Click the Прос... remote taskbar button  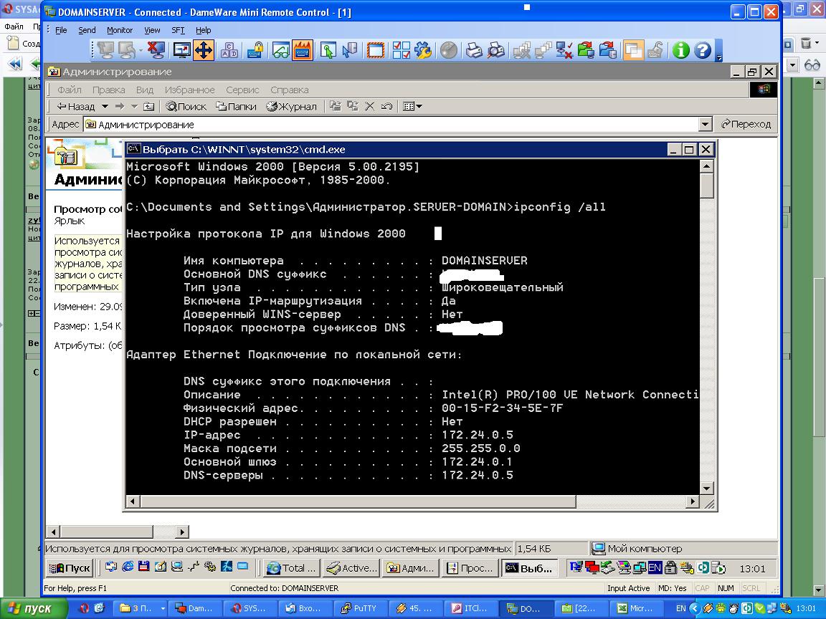(470, 568)
